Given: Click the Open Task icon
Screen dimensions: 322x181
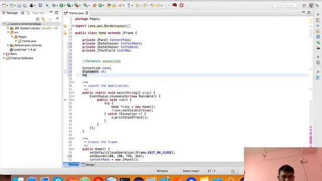Looking at the screenshot, I should [x=114, y=6].
